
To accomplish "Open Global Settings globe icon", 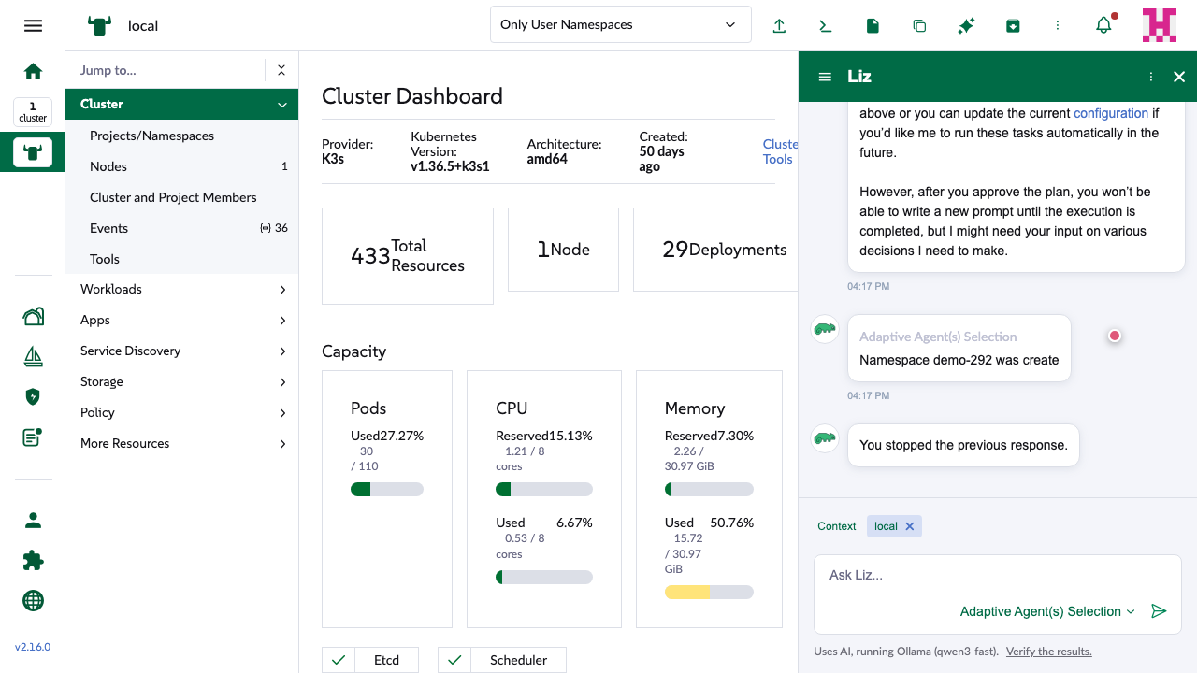I will (33, 600).
